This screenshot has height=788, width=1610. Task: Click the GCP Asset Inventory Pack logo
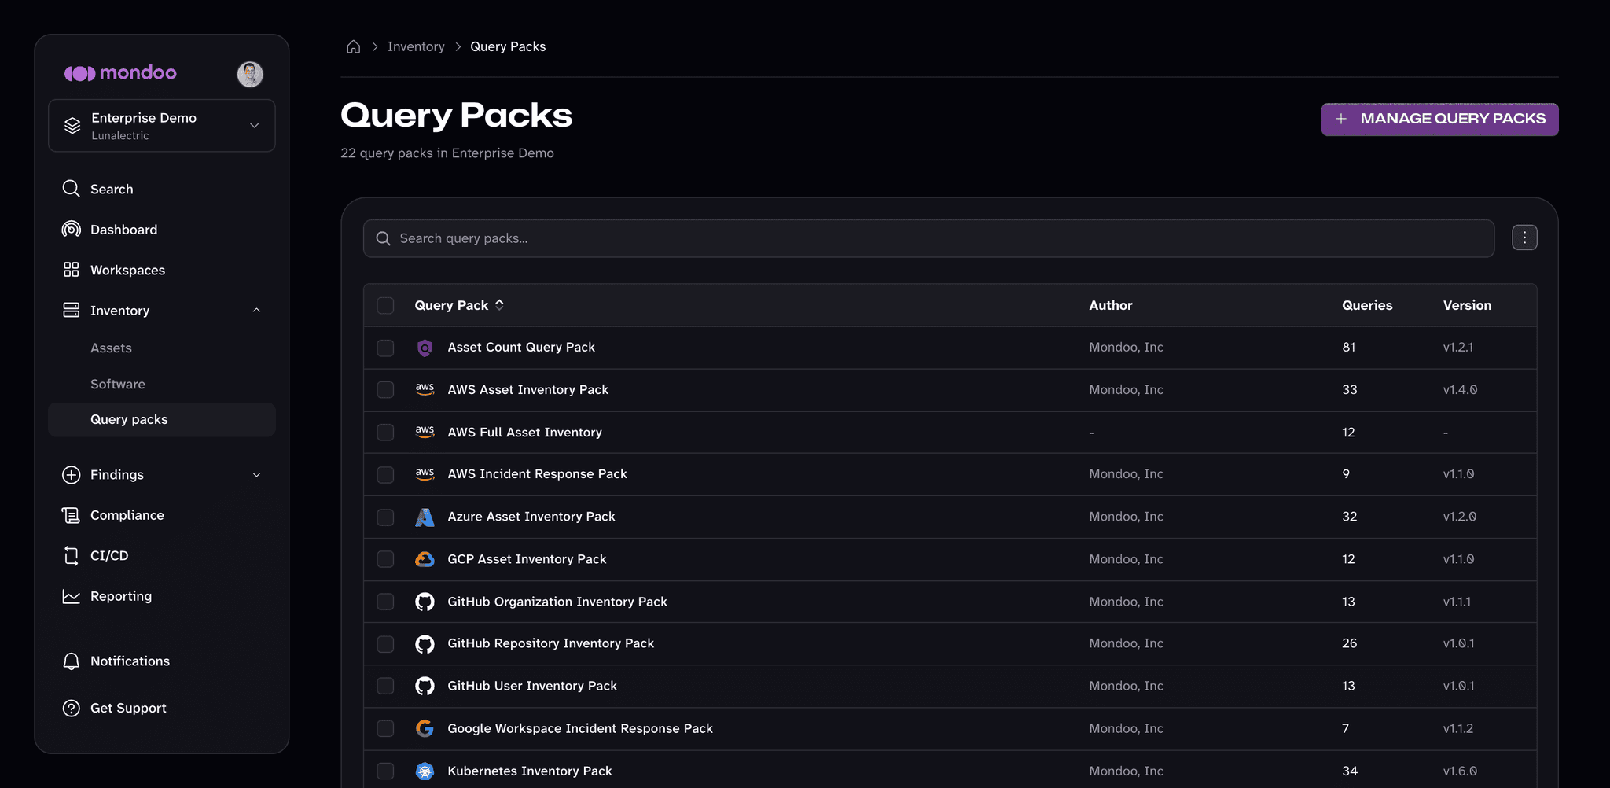(x=425, y=559)
